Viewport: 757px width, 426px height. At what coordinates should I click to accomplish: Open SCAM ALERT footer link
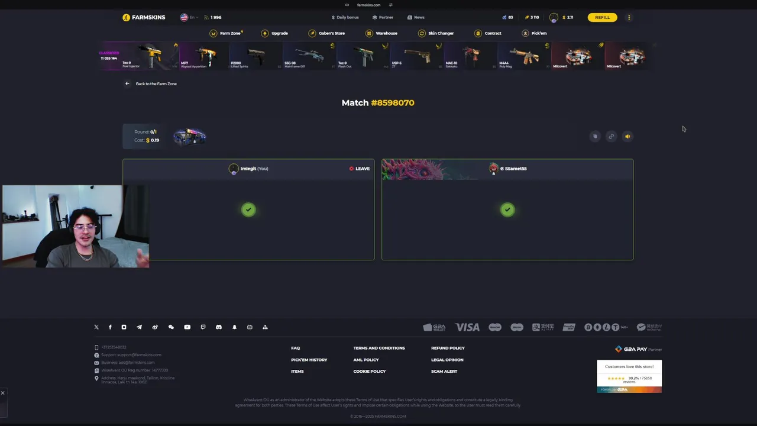(444, 372)
